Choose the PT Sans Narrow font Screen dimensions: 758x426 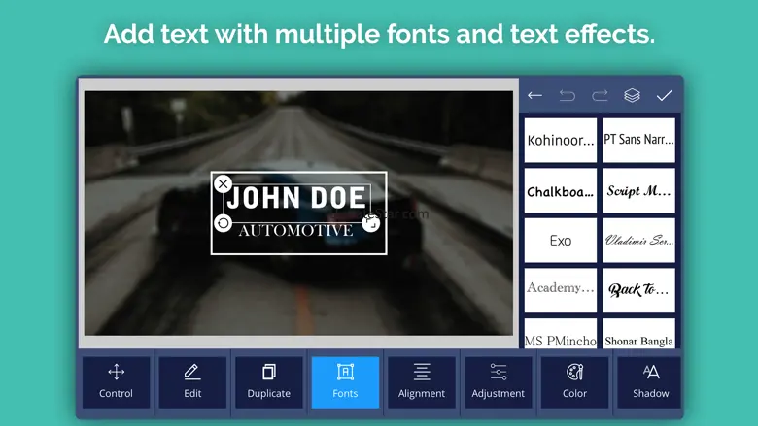tap(638, 141)
